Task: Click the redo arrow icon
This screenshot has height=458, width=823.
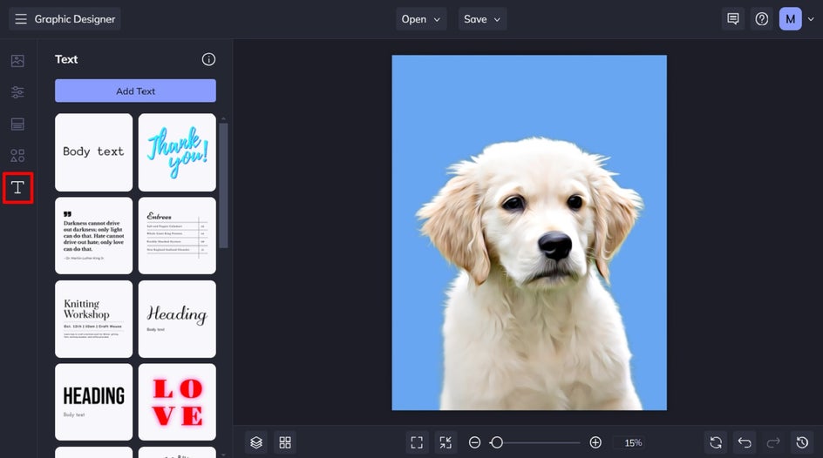Action: click(773, 443)
